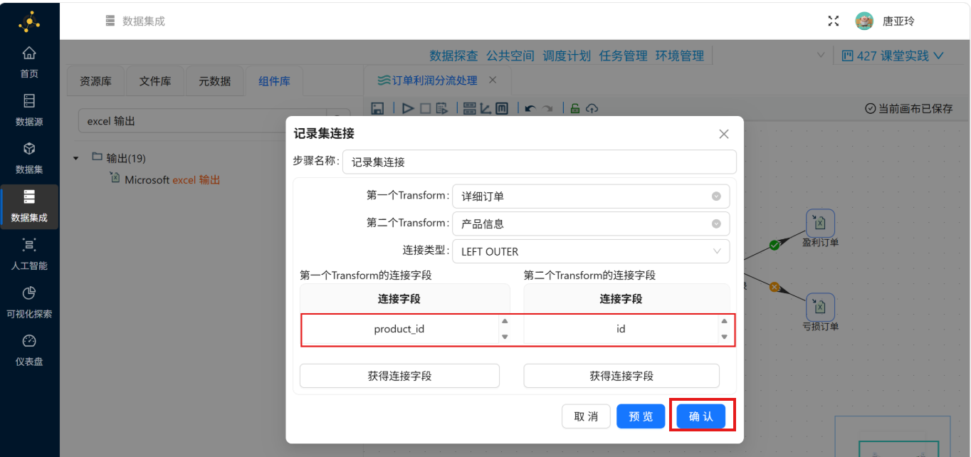Screen dimensions: 971x457
Task: Clear the 产品信息 selection with its icon
Action: 716,224
